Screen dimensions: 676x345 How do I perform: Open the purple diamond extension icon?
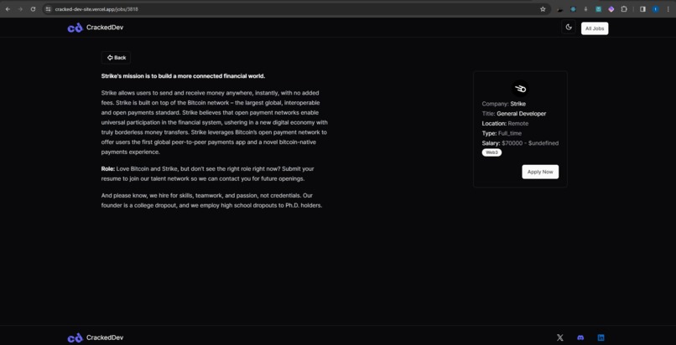pyautogui.click(x=611, y=9)
